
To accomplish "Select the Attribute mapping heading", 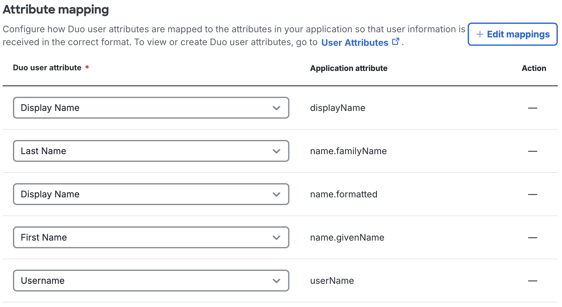I will pos(56,10).
